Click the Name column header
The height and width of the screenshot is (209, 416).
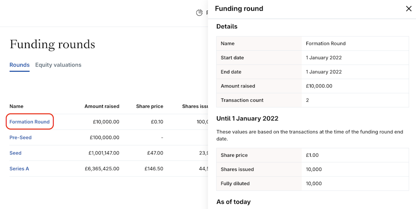17,106
